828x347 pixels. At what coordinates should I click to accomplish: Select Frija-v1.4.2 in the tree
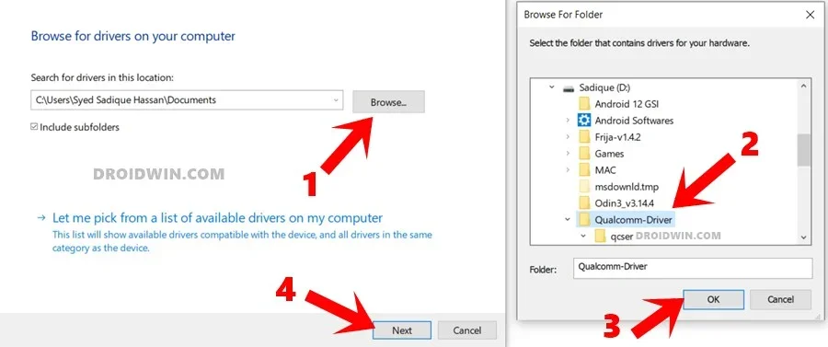(x=618, y=137)
